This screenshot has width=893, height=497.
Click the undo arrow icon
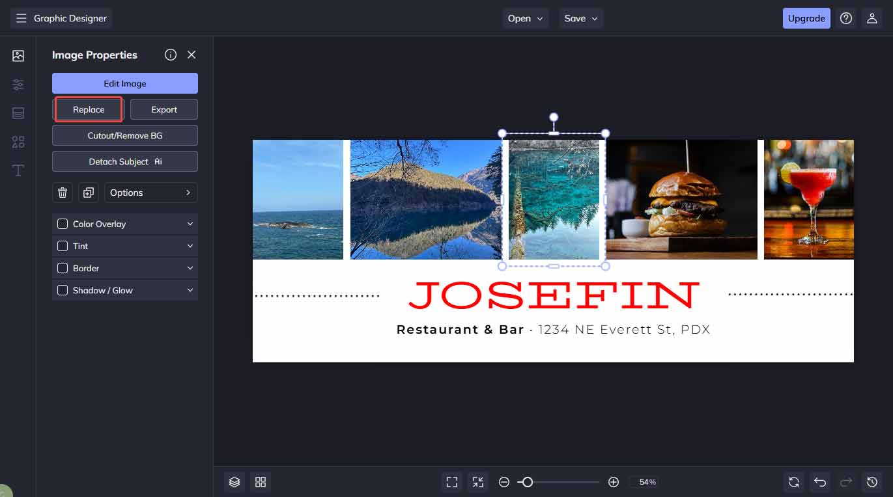coord(820,482)
